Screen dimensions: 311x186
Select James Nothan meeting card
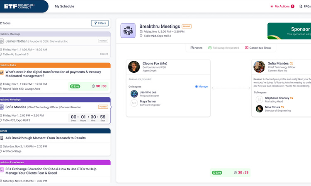click(x=55, y=45)
